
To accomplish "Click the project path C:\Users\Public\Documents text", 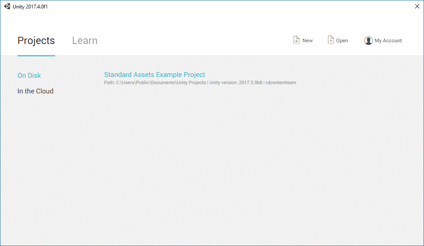I will coord(161,82).
